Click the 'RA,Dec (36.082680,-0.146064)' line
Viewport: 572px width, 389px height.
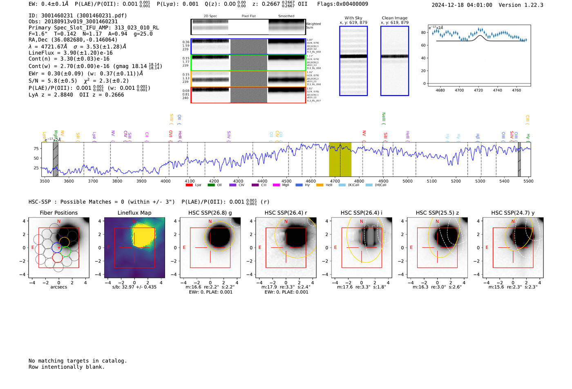tap(73, 40)
